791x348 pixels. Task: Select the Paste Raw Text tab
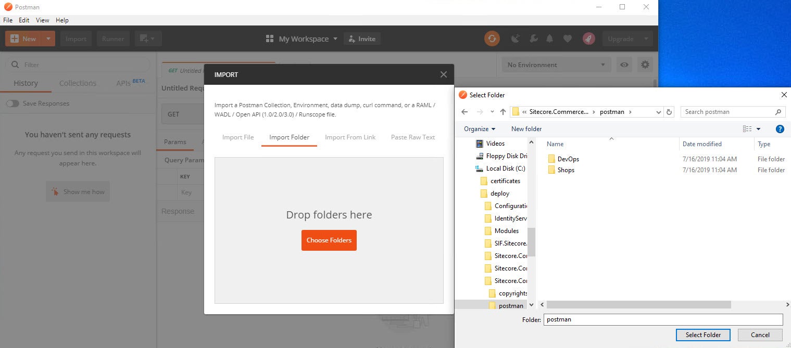[x=412, y=137]
